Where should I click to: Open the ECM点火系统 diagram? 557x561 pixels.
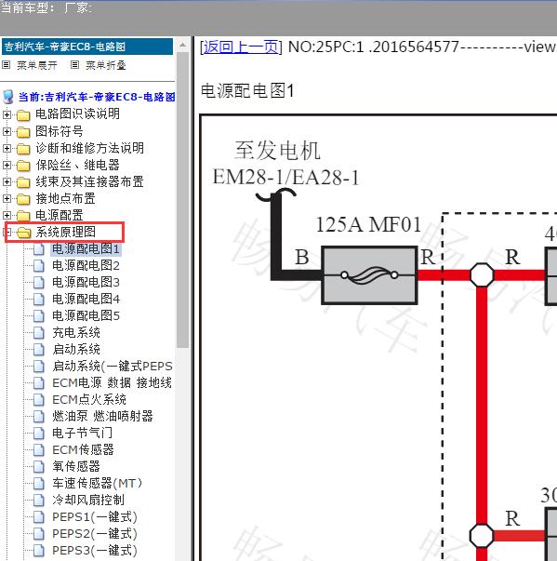89,399
